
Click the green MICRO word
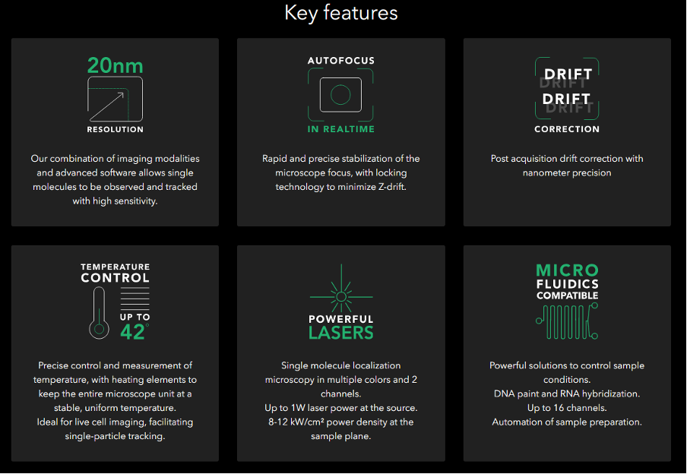click(x=567, y=270)
